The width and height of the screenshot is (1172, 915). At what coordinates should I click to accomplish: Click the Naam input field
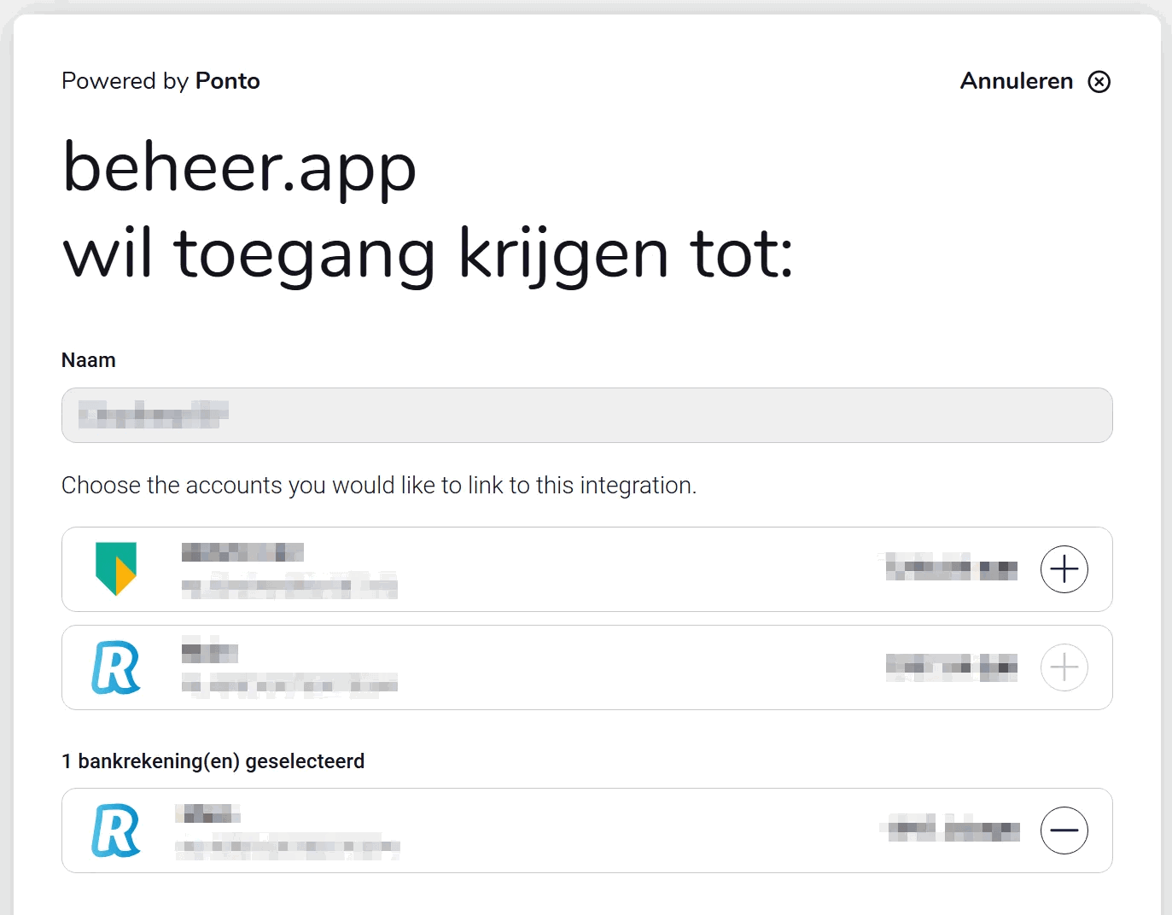click(586, 416)
